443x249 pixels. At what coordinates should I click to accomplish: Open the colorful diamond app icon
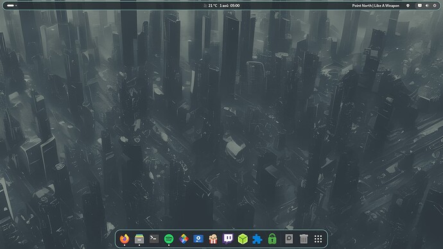click(x=184, y=239)
